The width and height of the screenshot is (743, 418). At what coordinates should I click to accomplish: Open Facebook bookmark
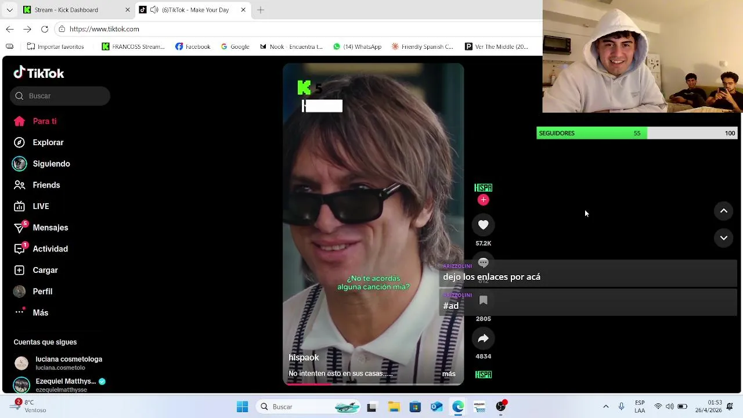click(193, 46)
